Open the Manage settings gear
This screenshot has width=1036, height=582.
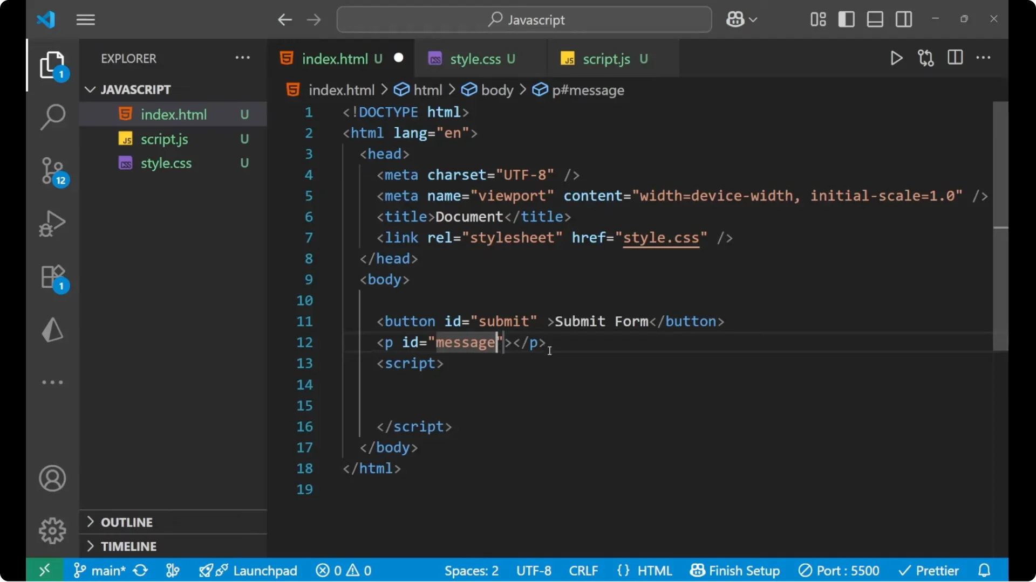52,530
